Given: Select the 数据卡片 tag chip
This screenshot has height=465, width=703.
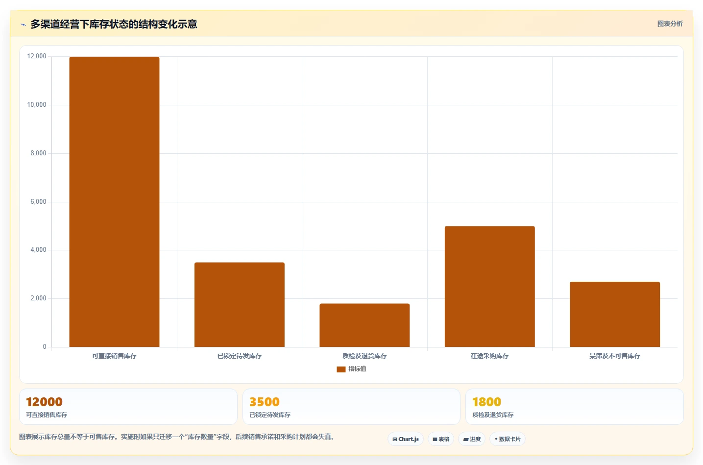Looking at the screenshot, I should pyautogui.click(x=508, y=439).
